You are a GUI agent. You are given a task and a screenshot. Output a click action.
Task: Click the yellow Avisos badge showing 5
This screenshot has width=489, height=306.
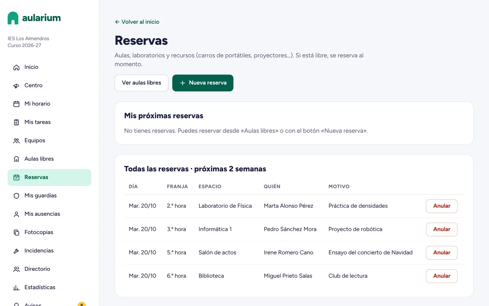[81, 304]
